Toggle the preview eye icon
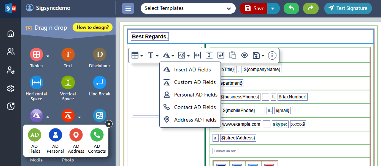The width and height of the screenshot is (381, 166). 244,55
